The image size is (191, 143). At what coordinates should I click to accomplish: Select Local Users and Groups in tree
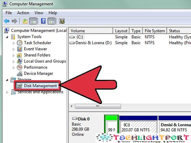(x=45, y=61)
